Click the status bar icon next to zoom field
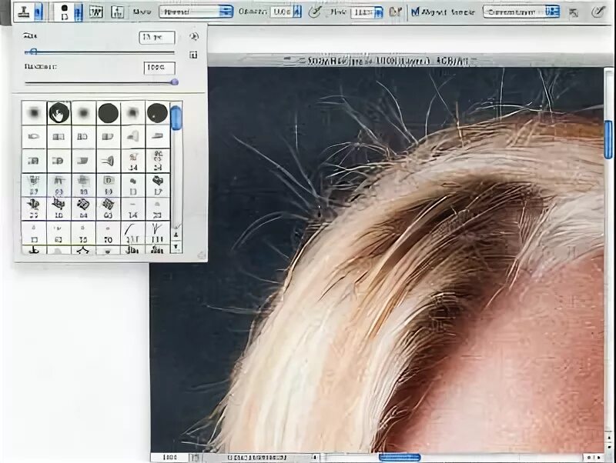This screenshot has height=463, width=616. [x=196, y=458]
